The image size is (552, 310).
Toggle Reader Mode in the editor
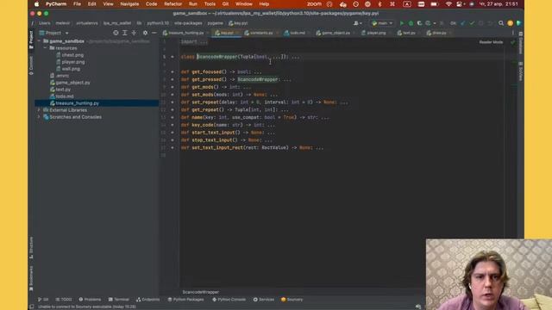click(491, 42)
